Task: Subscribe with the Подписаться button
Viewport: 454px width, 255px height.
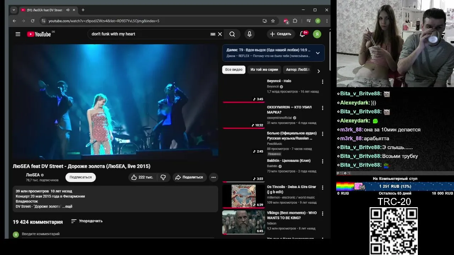Action: point(81,177)
